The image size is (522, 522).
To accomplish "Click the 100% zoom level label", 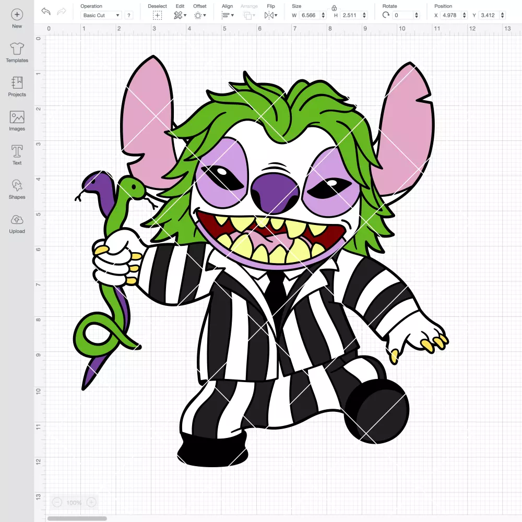I will click(74, 503).
